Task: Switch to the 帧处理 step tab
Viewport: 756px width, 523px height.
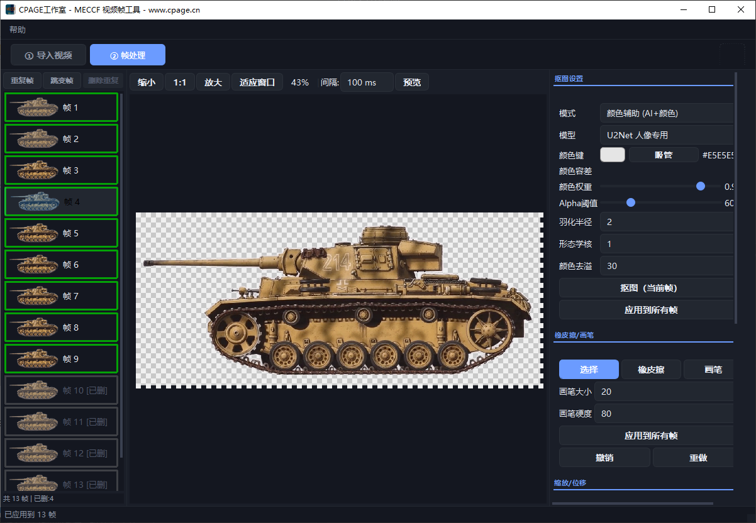Action: [x=128, y=55]
